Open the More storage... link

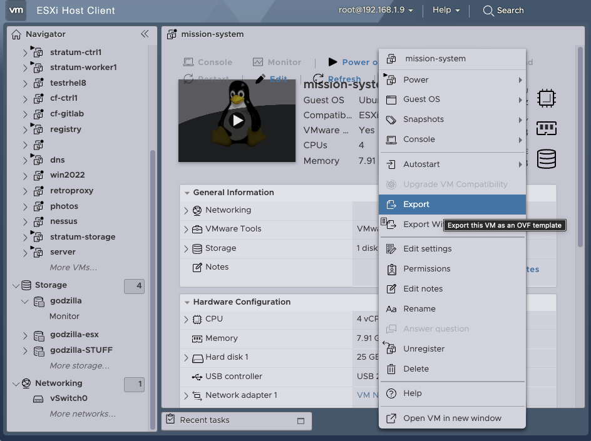(80, 366)
